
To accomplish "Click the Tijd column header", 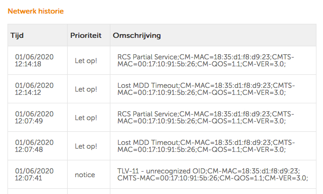I will point(16,35).
